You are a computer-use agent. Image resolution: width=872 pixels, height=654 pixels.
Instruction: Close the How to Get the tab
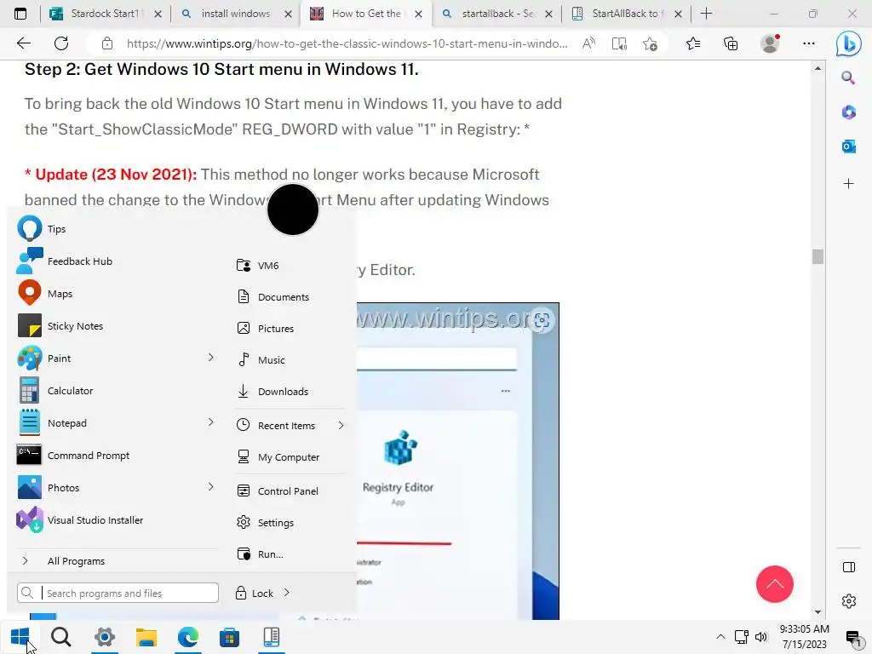tap(419, 14)
